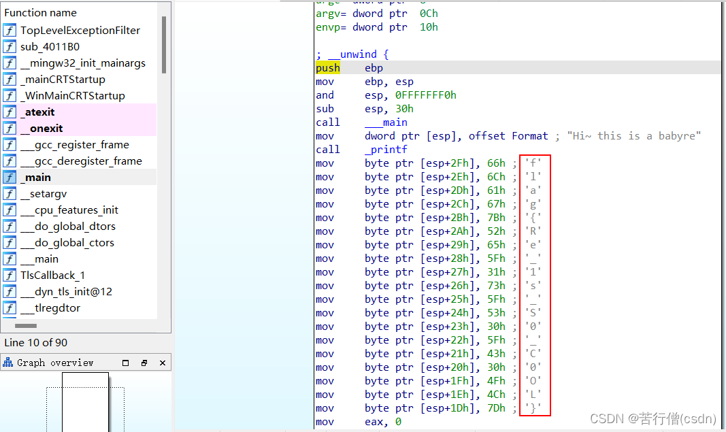Click the function icon beside TlsCallback_1
The image size is (726, 432).
click(x=9, y=275)
